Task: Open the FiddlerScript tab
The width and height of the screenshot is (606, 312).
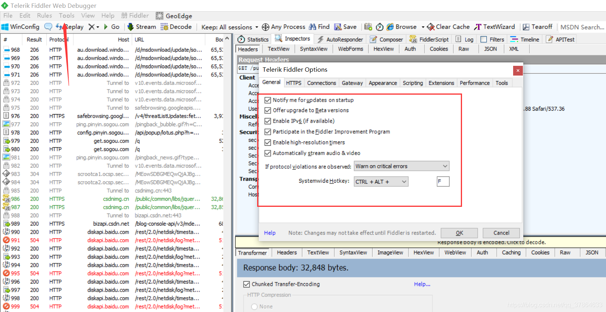Action: click(x=429, y=39)
